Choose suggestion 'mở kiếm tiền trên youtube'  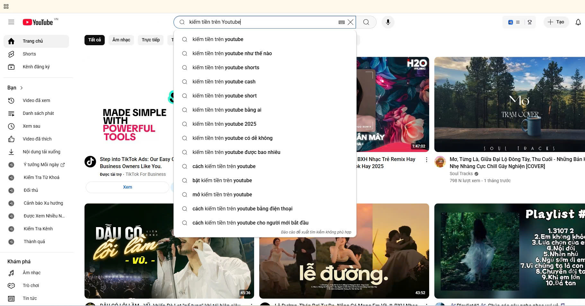click(x=265, y=194)
